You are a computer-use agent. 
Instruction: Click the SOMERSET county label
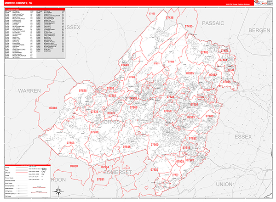click(x=118, y=172)
